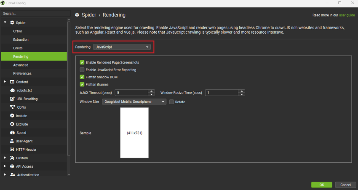Increase the AJAX Timeout stepper value

pos(151,91)
